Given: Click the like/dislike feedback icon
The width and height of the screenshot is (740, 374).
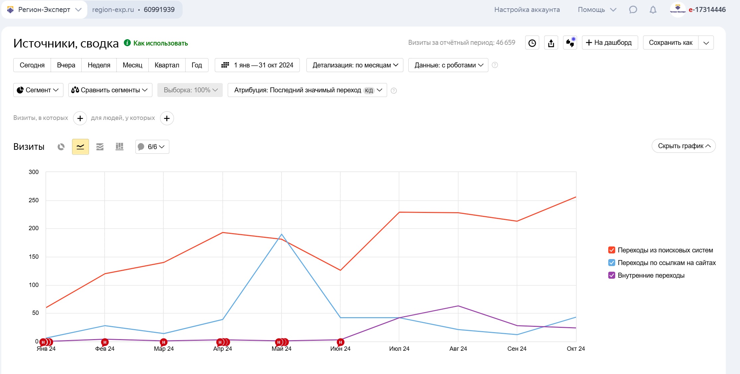Looking at the screenshot, I should coord(570,43).
